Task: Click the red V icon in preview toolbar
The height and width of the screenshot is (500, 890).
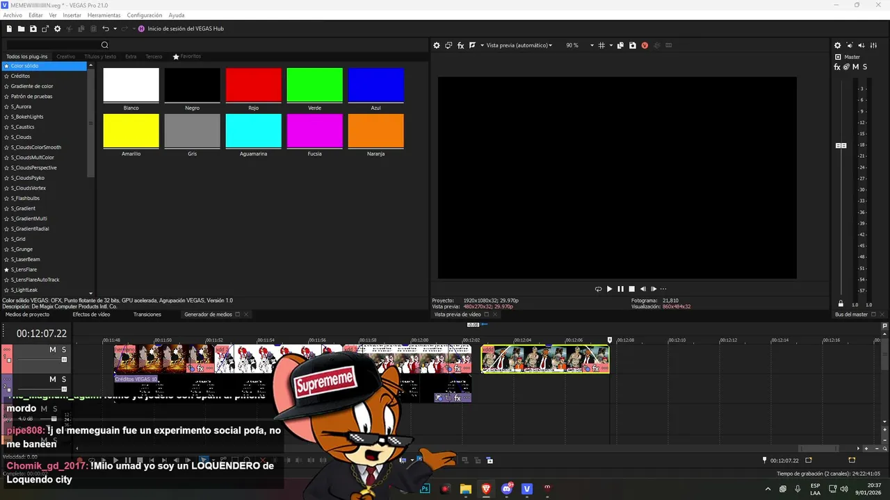Action: coord(645,45)
